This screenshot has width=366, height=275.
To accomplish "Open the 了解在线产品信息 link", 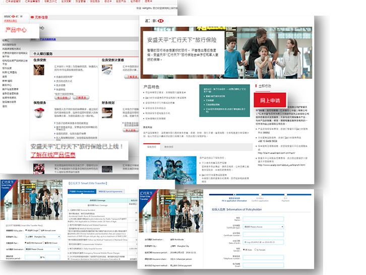I will point(53,155).
